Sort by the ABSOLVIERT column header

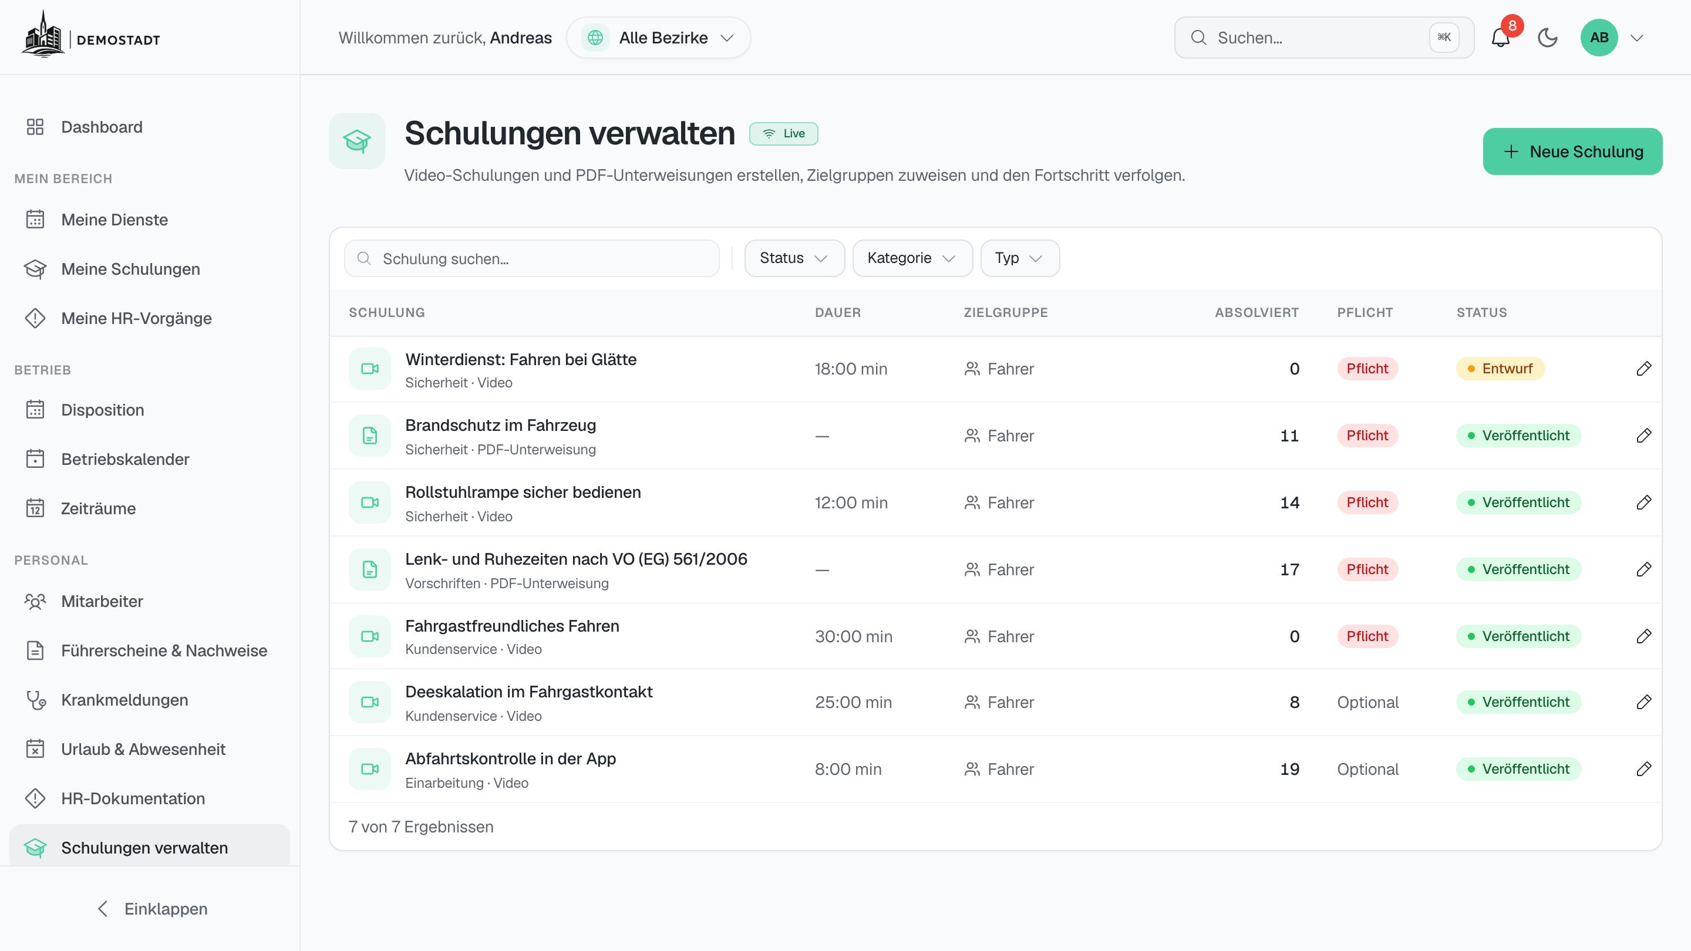(x=1257, y=312)
